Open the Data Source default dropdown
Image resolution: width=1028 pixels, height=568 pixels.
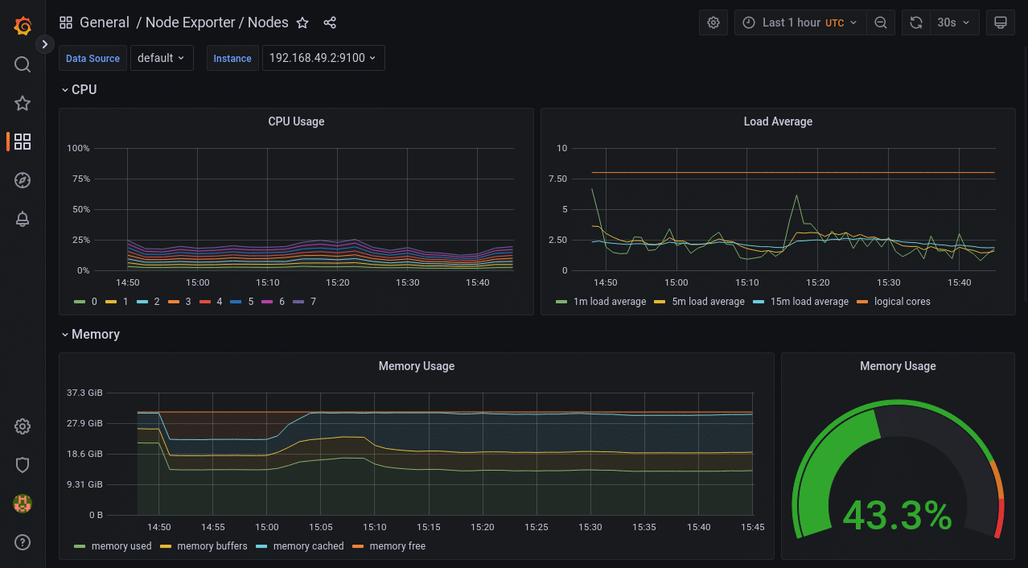click(162, 58)
